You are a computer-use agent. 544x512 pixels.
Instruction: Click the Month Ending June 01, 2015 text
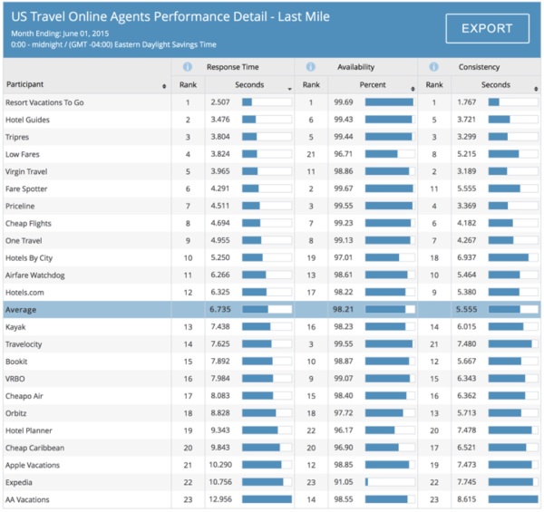[60, 34]
